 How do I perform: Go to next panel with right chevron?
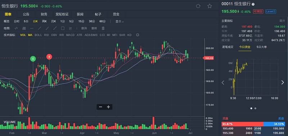[x=283, y=83]
